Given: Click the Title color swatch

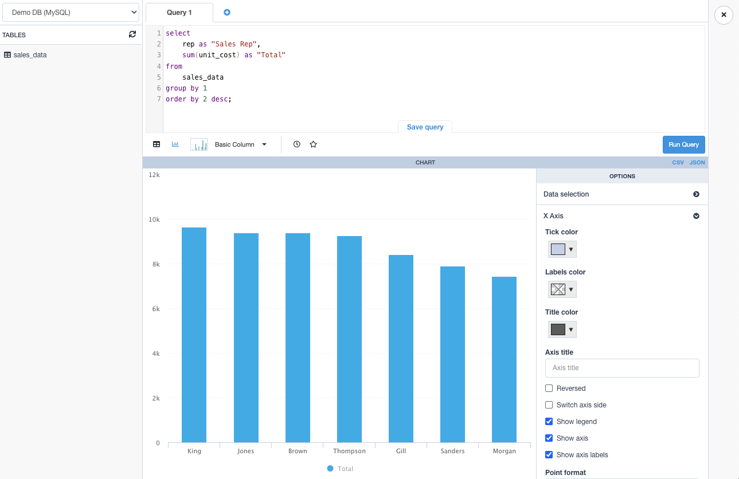Looking at the screenshot, I should (558, 329).
